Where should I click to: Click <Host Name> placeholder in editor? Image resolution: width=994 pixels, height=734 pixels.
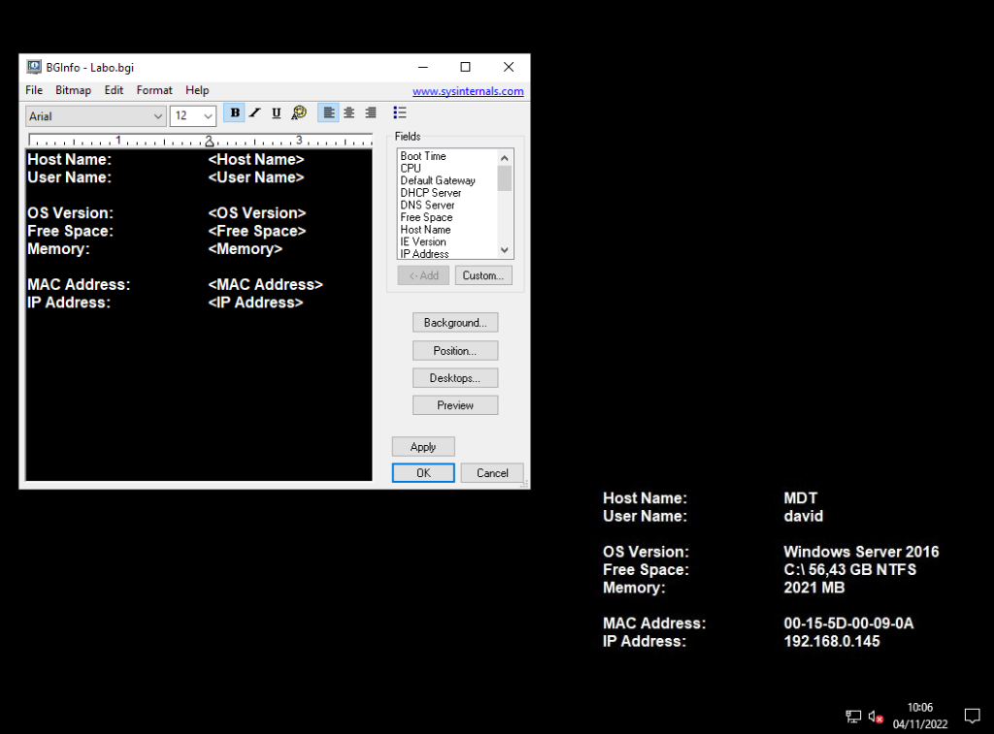tap(256, 160)
